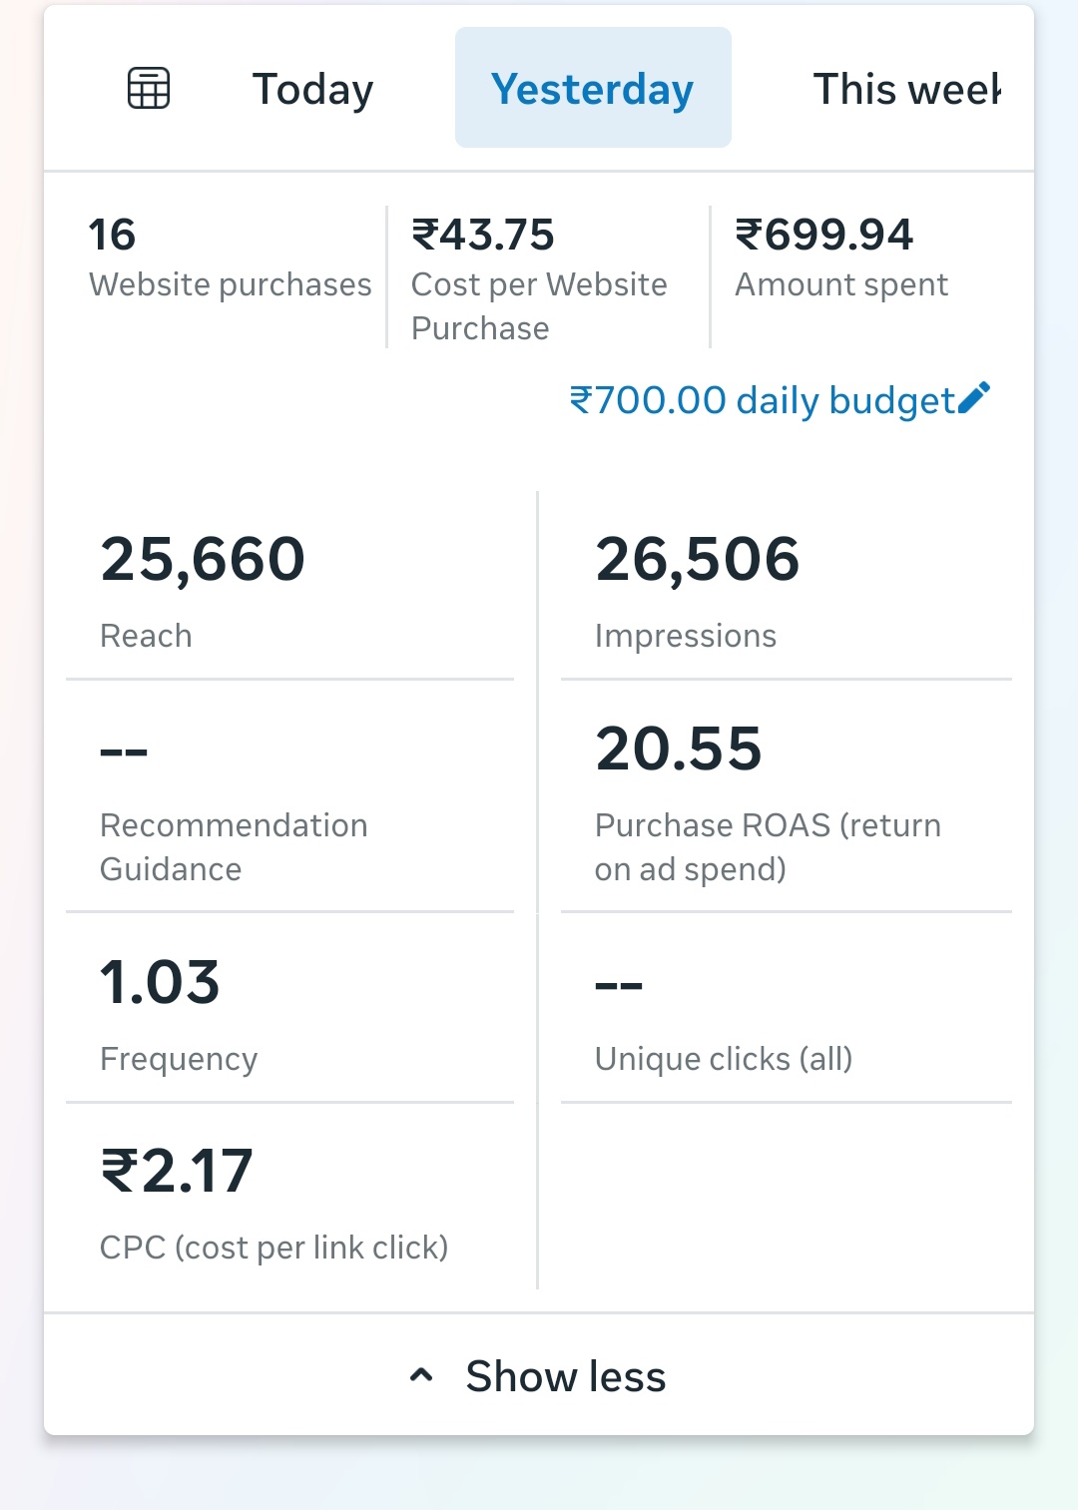The image size is (1078, 1510).
Task: Switch to the Today tab
Action: [x=312, y=89]
